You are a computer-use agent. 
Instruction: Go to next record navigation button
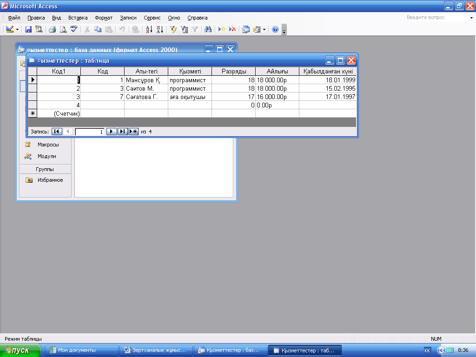[112, 132]
